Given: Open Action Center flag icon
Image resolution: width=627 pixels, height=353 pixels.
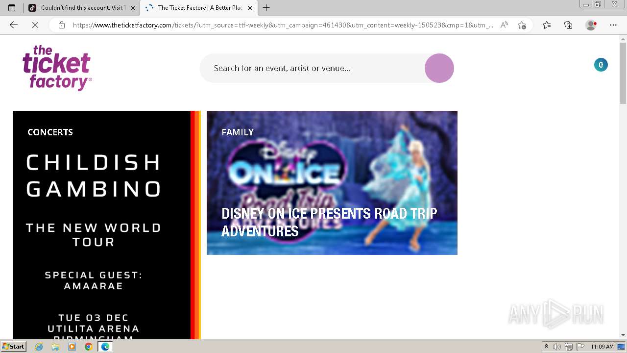Looking at the screenshot, I should [x=580, y=347].
